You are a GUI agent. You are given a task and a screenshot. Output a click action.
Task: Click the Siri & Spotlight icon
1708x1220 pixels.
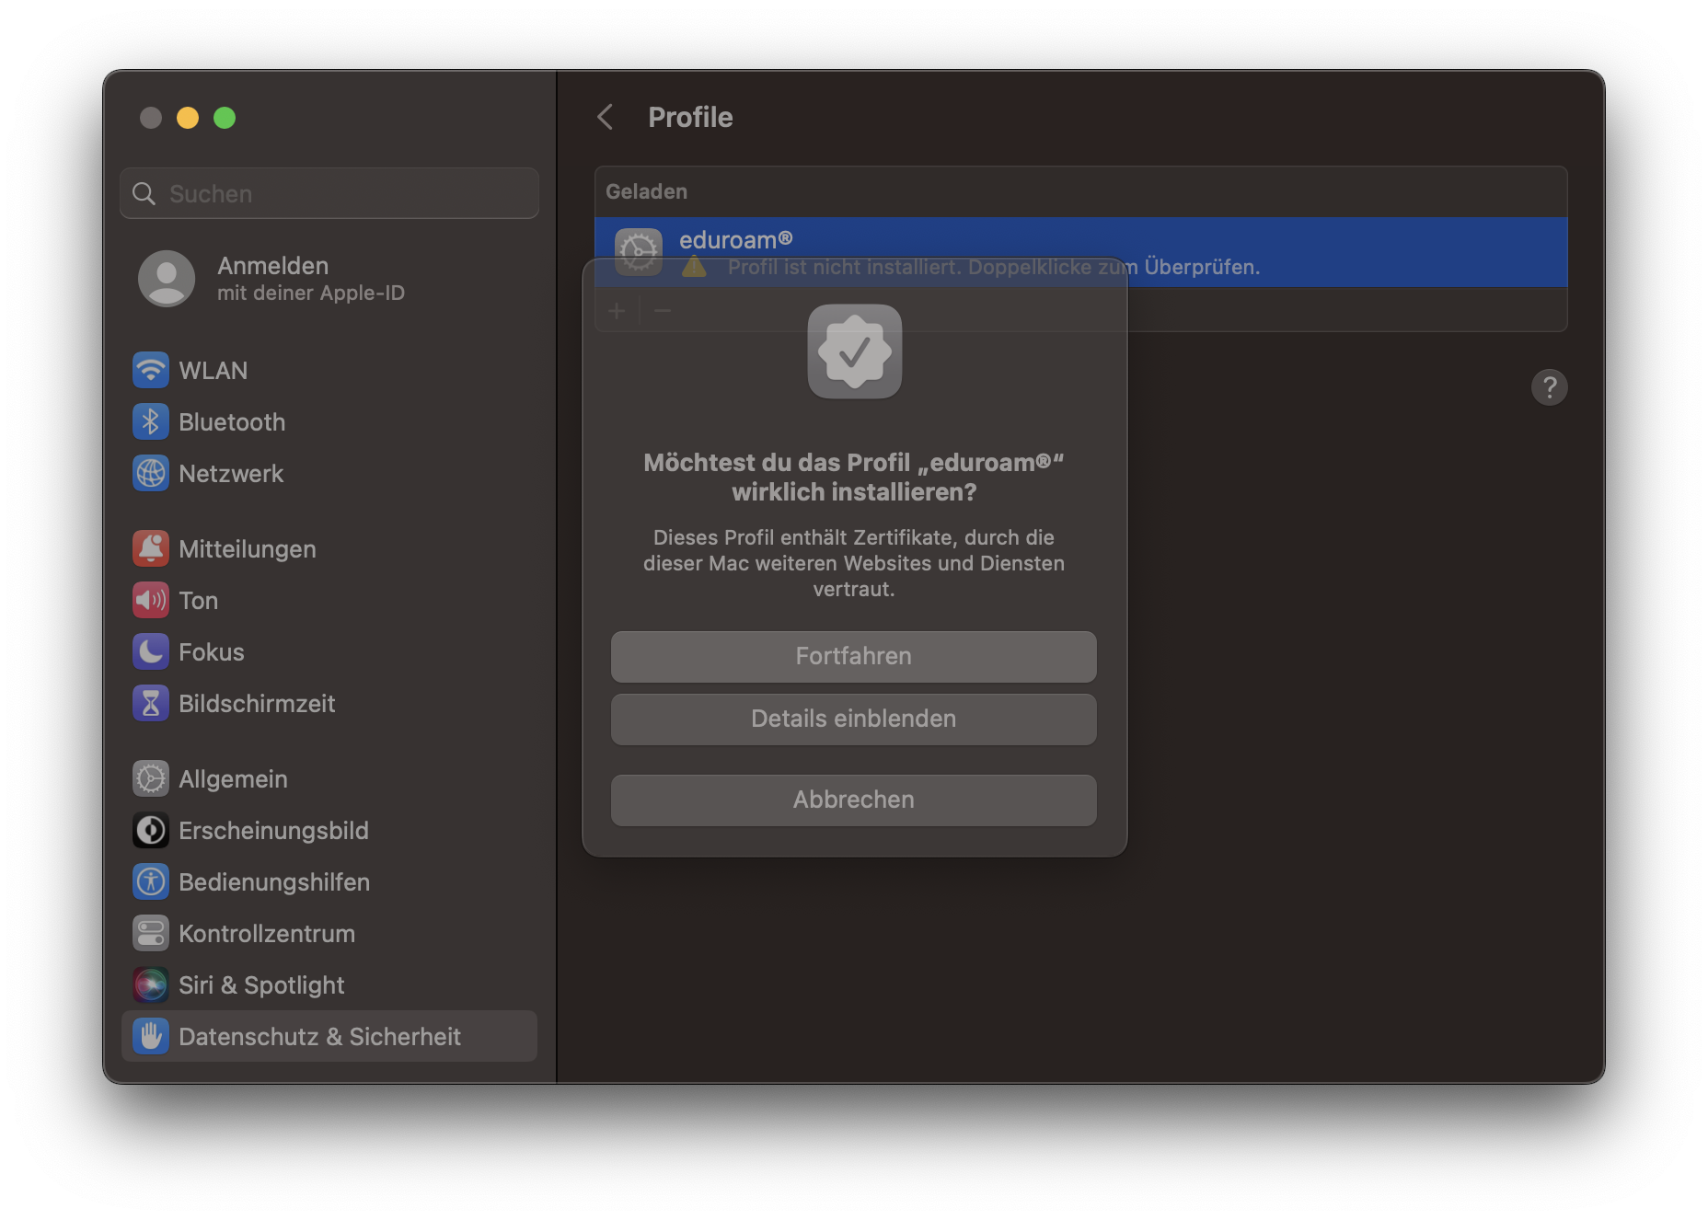[x=151, y=985]
